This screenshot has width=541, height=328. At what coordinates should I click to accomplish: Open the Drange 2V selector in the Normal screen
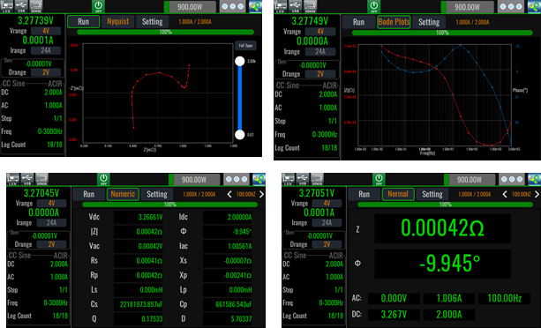327,244
